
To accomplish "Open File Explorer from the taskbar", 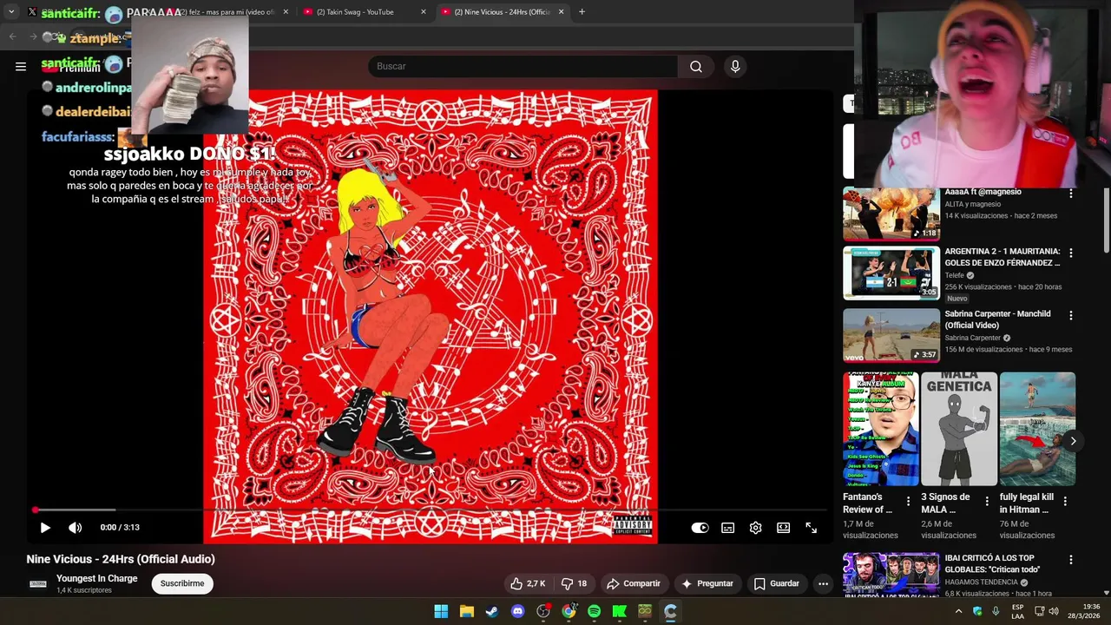I will (466, 611).
